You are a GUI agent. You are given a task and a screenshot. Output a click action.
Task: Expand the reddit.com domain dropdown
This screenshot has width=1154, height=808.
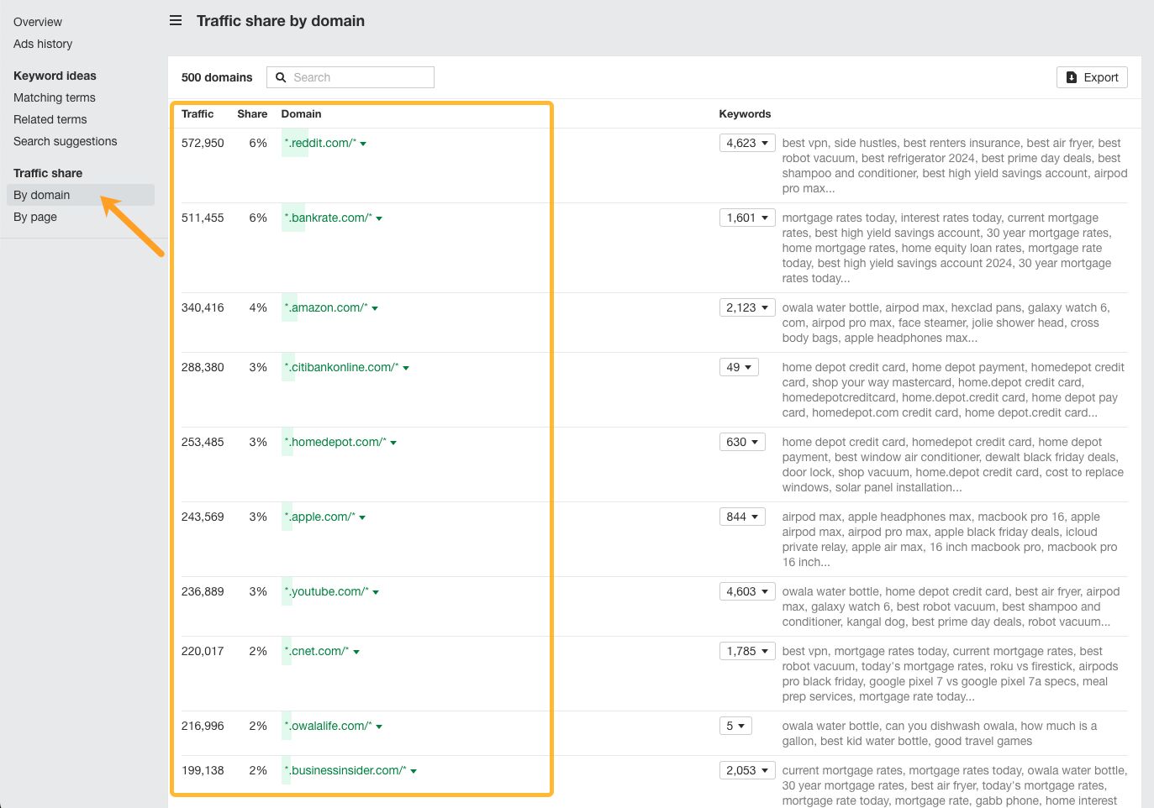[x=363, y=144]
